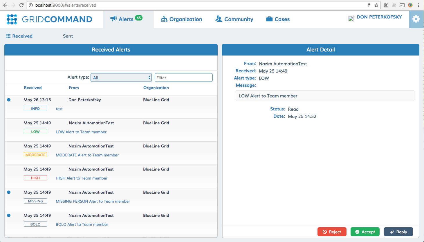Click the Received grid icon
Image resolution: width=424 pixels, height=242 pixels.
click(8, 36)
